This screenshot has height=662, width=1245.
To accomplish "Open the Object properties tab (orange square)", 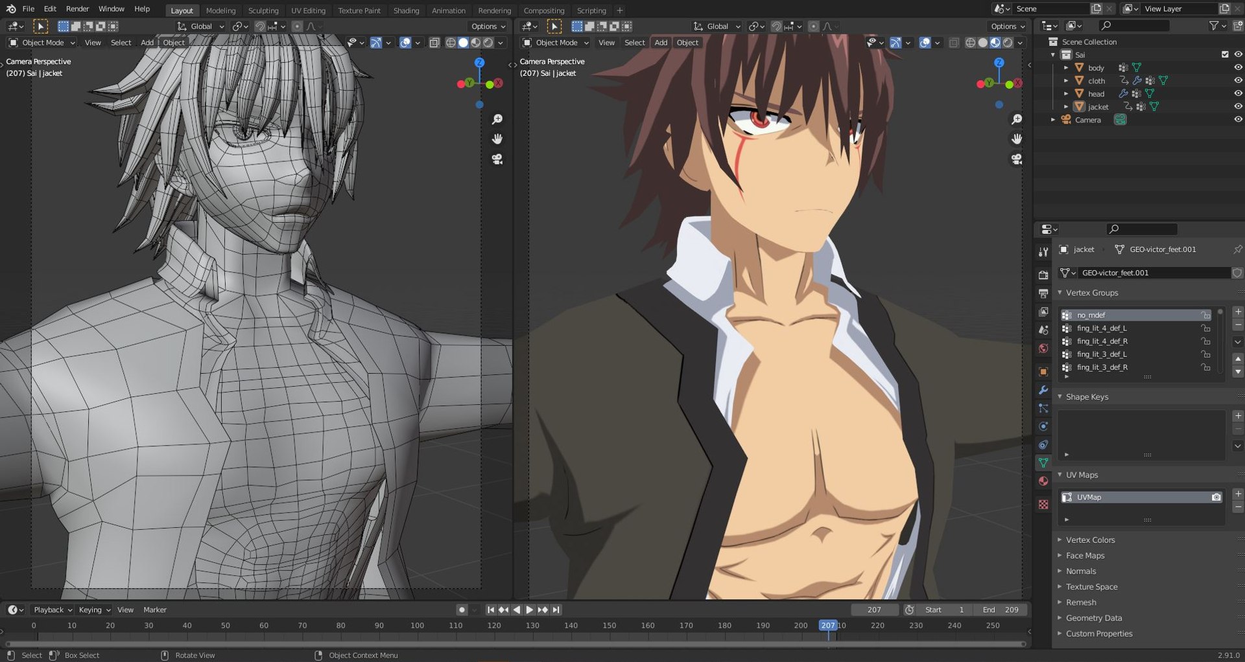I will point(1043,372).
